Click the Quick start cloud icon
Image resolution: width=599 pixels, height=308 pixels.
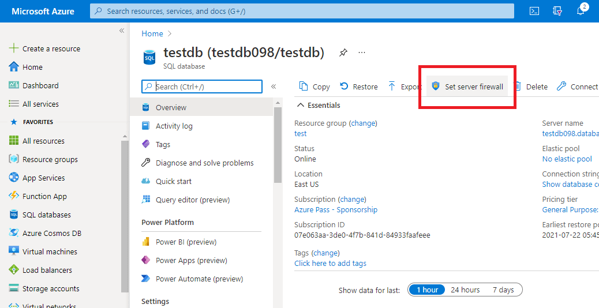145,181
